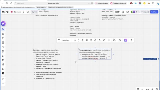Image resolution: width=160 pixels, height=90 pixels.
Task: Open shapes and lines tool
Action: click(x=3, y=51)
